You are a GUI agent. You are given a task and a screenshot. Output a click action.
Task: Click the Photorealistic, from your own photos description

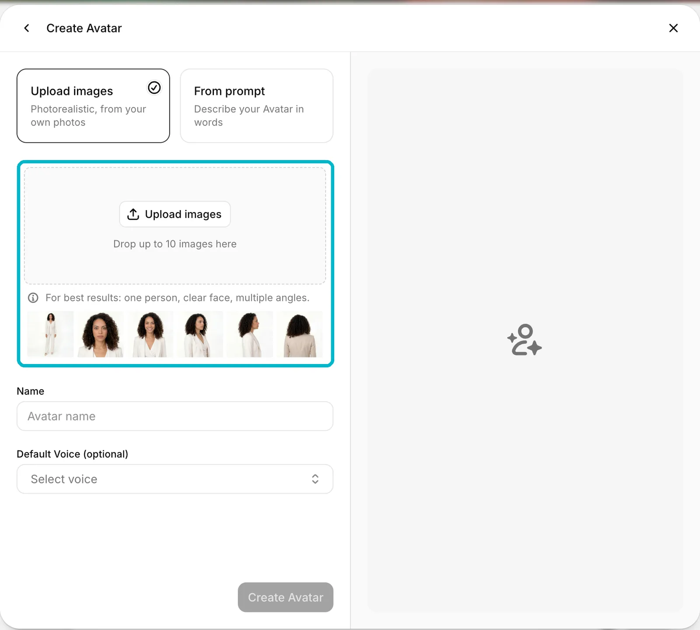coord(88,115)
